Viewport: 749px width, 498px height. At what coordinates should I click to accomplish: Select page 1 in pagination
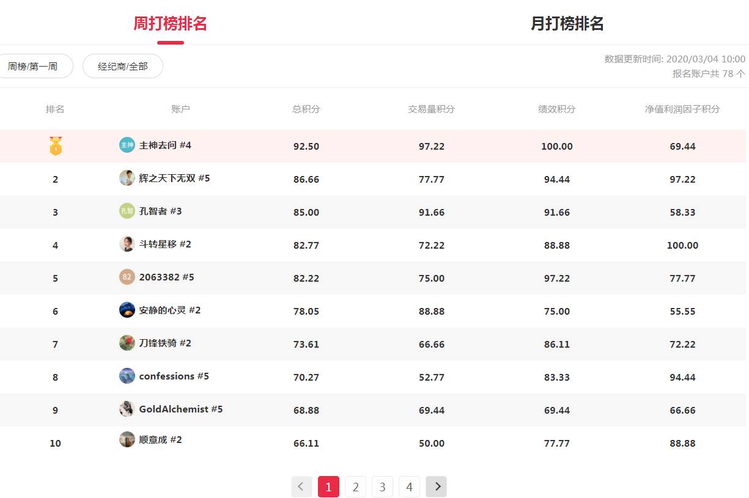coord(328,487)
